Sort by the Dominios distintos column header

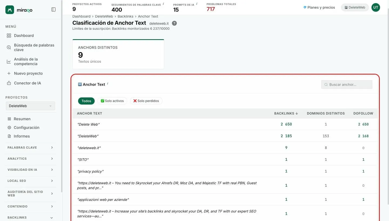[326, 113]
